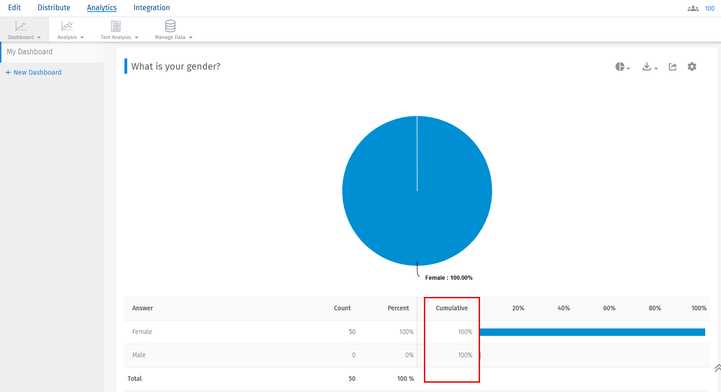Image resolution: width=721 pixels, height=392 pixels.
Task: Expand the Dashboard dropdown arrow
Action: pos(39,37)
